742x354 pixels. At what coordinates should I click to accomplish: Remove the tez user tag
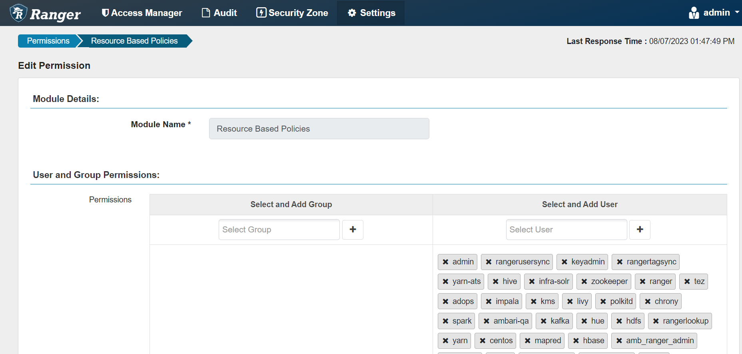(687, 282)
